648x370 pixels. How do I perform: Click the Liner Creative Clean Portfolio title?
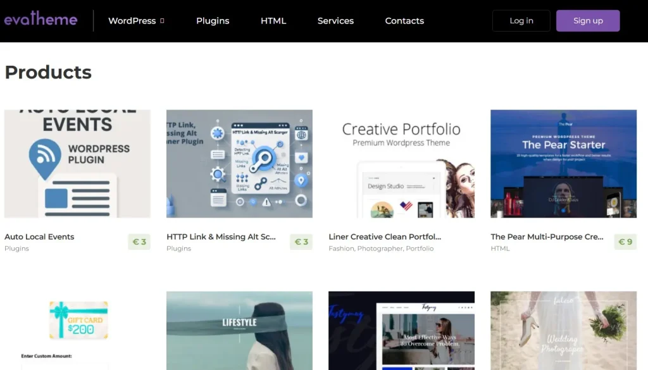point(385,237)
